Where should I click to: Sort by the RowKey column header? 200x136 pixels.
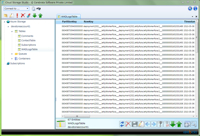133,22
